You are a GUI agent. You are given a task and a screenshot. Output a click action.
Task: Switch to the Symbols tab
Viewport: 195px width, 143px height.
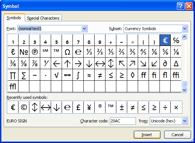tap(14, 18)
